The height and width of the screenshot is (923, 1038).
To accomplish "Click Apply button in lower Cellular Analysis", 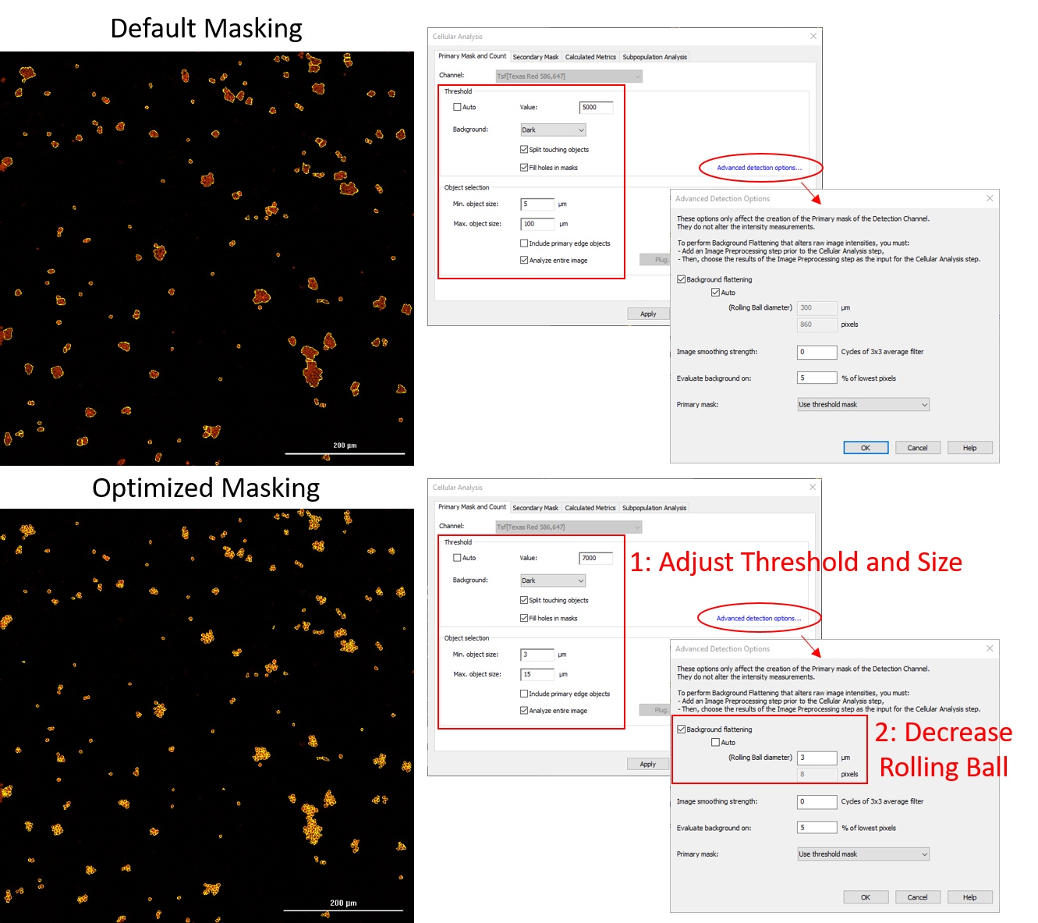I will point(647,765).
